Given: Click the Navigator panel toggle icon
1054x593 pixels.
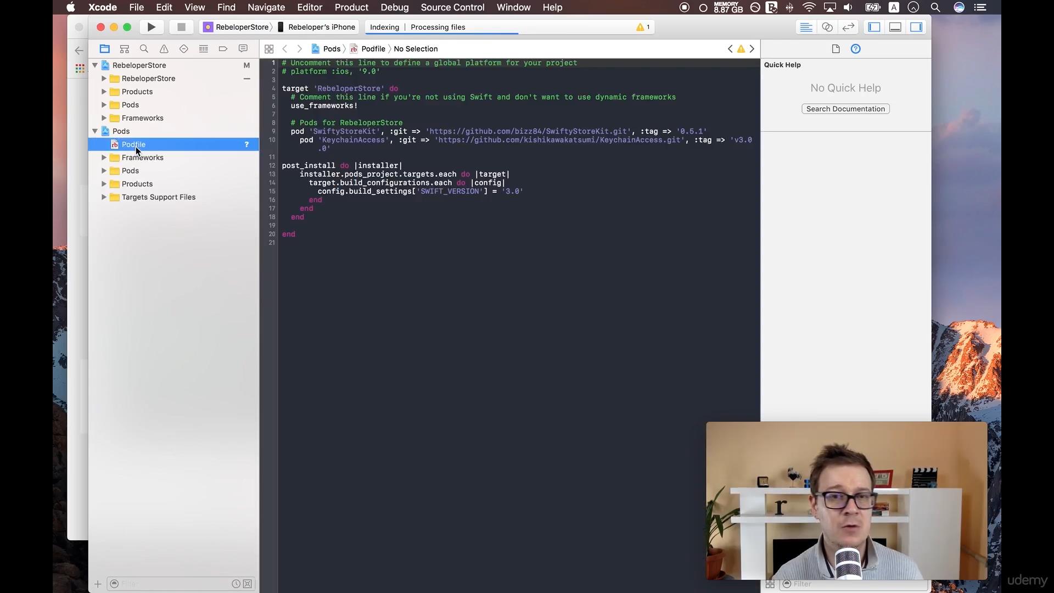Looking at the screenshot, I should point(874,27).
